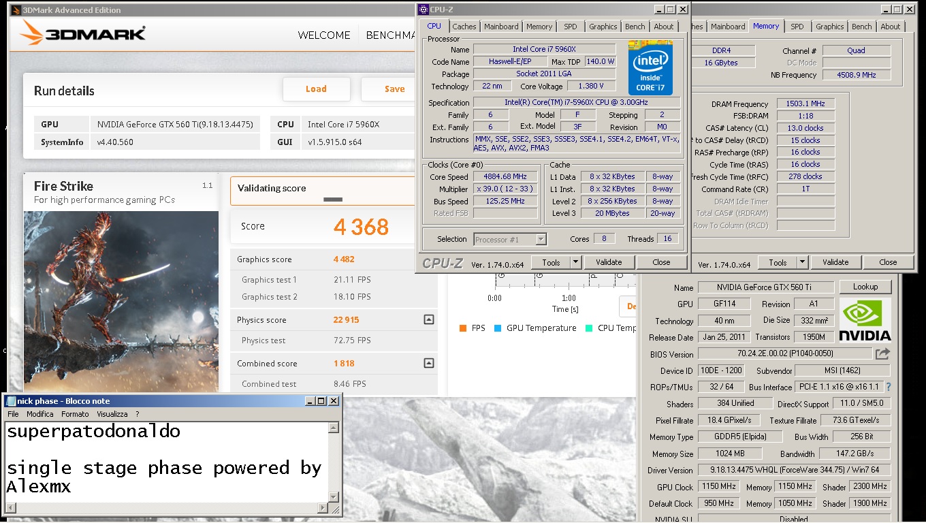Click the Lookup button in GPU-Z

[865, 287]
